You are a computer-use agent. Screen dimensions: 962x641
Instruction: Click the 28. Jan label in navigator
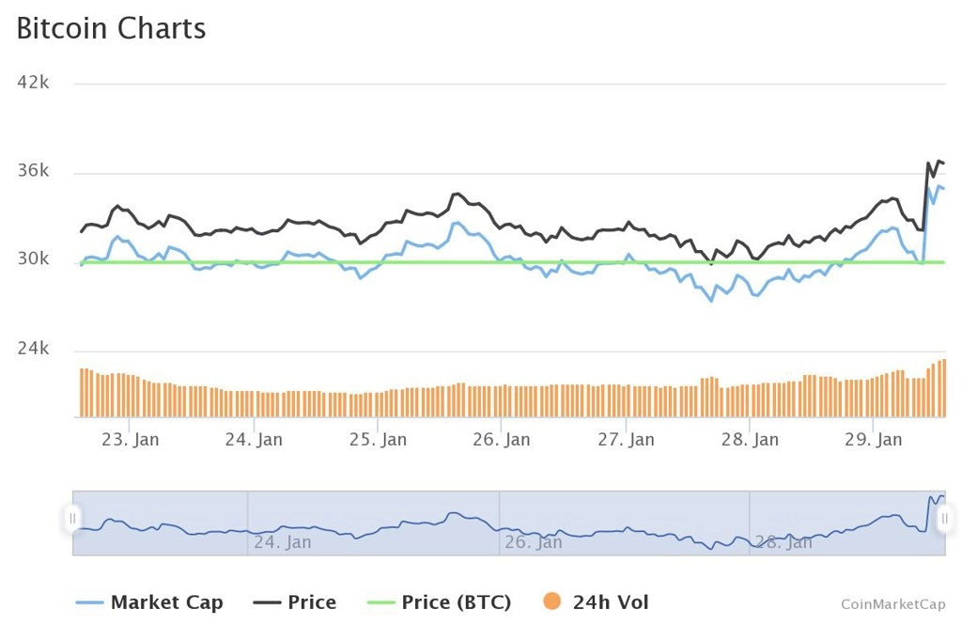coord(784,542)
